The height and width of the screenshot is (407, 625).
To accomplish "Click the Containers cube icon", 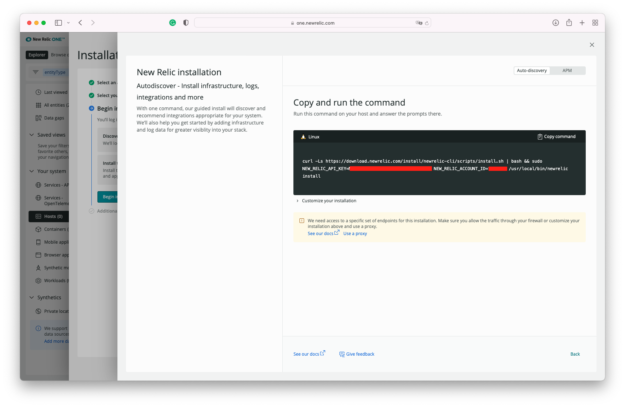I will tap(38, 229).
